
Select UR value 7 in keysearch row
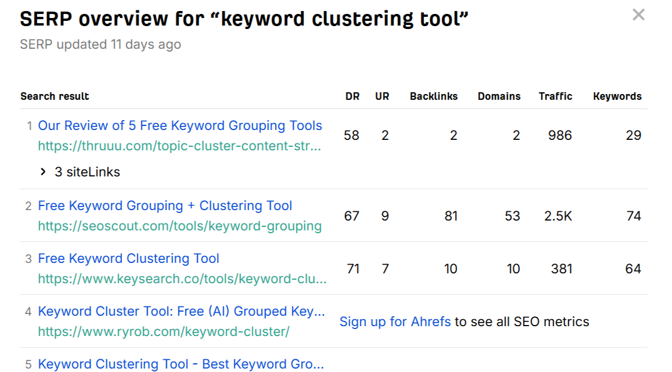pos(385,269)
